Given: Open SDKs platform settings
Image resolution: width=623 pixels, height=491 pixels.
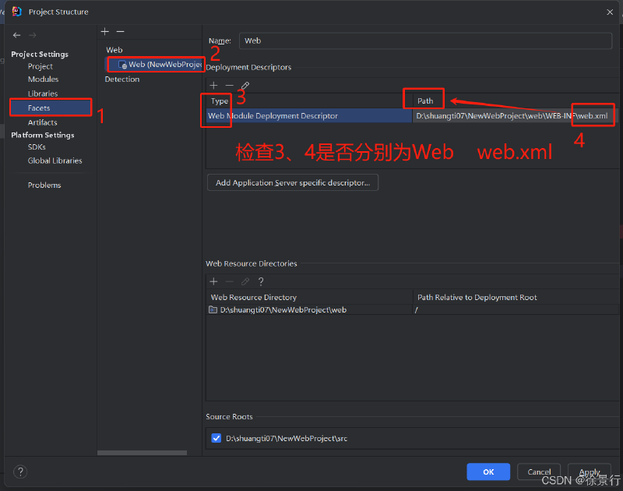Looking at the screenshot, I should point(37,147).
